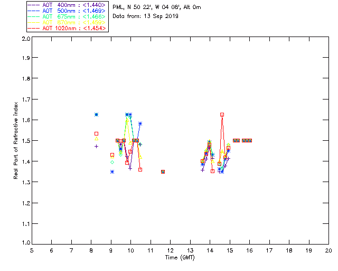Click x-axis tick label 9
The width and height of the screenshot is (338, 271).
(111, 250)
